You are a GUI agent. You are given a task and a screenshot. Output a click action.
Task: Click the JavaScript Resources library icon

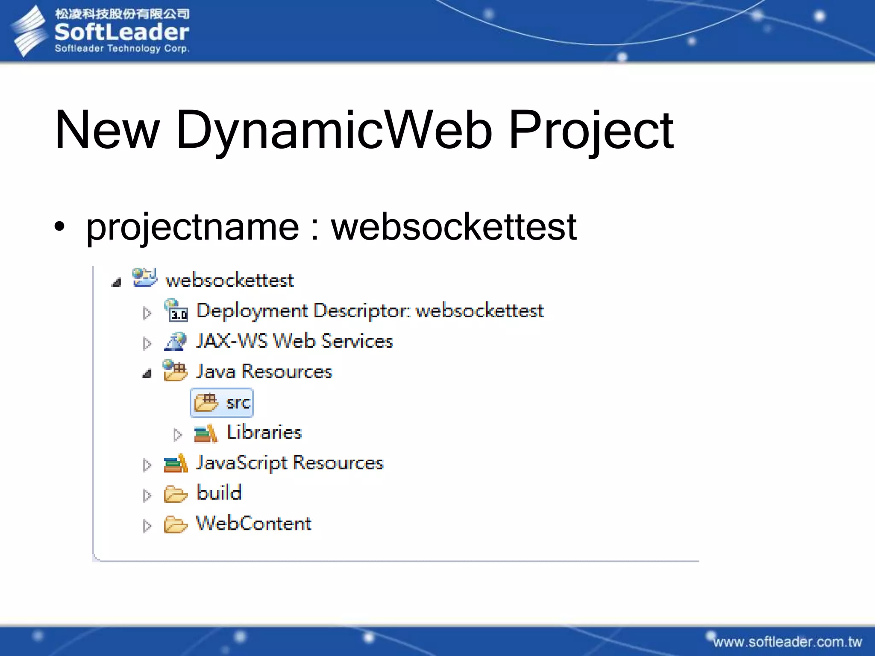tap(176, 463)
